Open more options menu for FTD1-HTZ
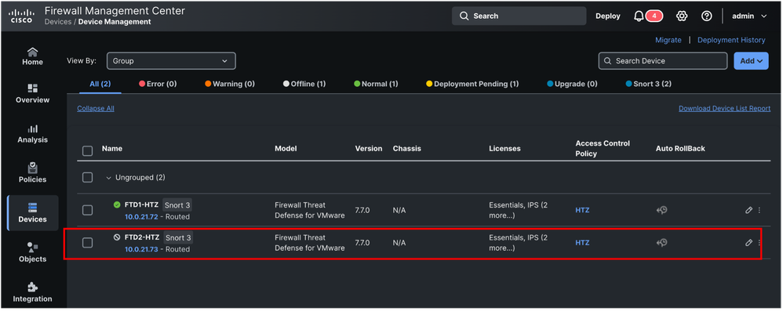Screen dimensions: 783x311 (x=759, y=210)
